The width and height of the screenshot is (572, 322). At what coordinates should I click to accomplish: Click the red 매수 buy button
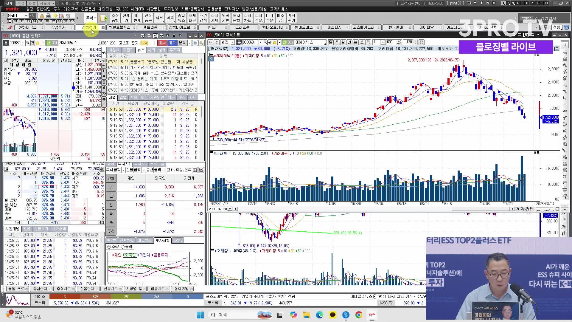point(162,43)
